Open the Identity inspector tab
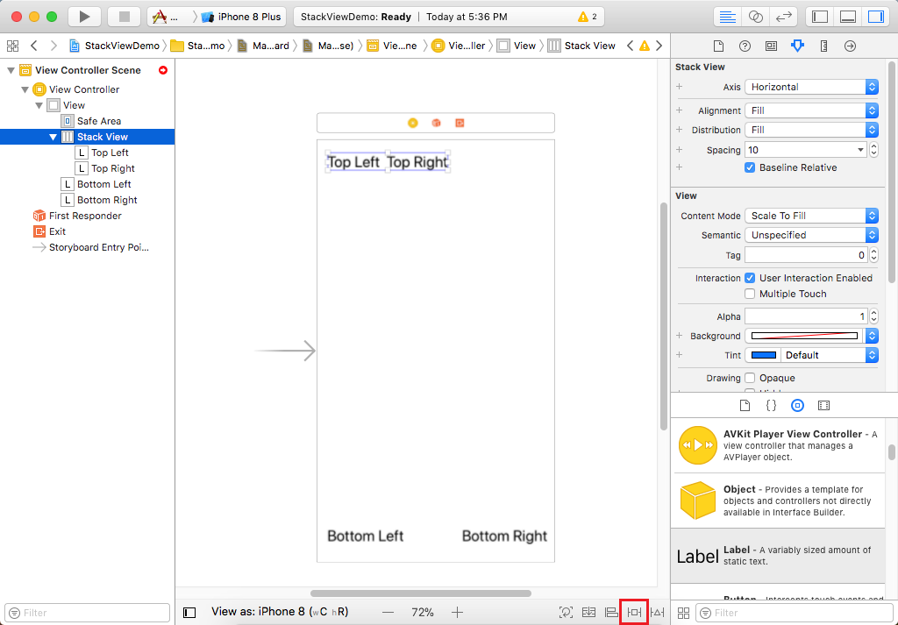The height and width of the screenshot is (625, 898). [771, 46]
